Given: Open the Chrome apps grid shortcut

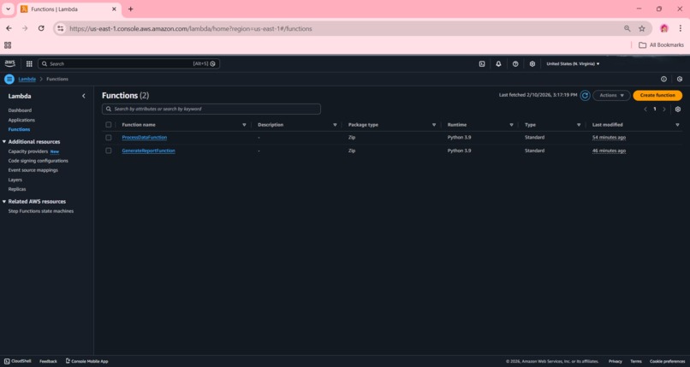Looking at the screenshot, I should [x=8, y=44].
